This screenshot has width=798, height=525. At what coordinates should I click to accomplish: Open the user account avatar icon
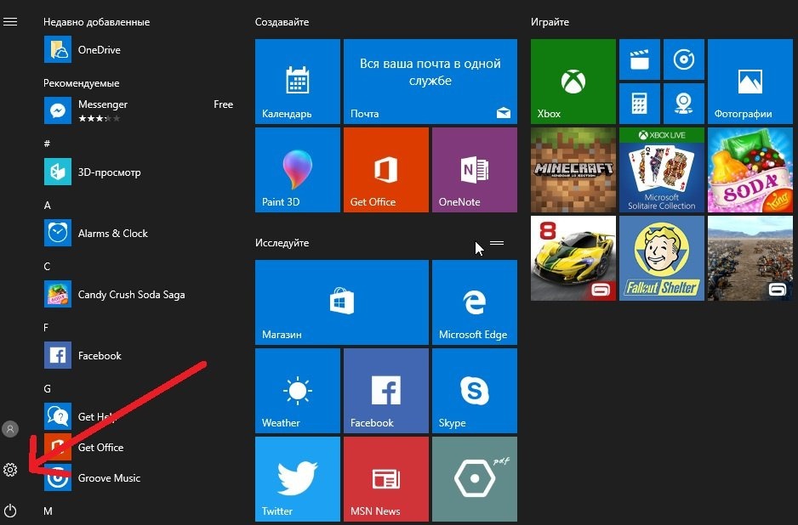click(x=10, y=429)
